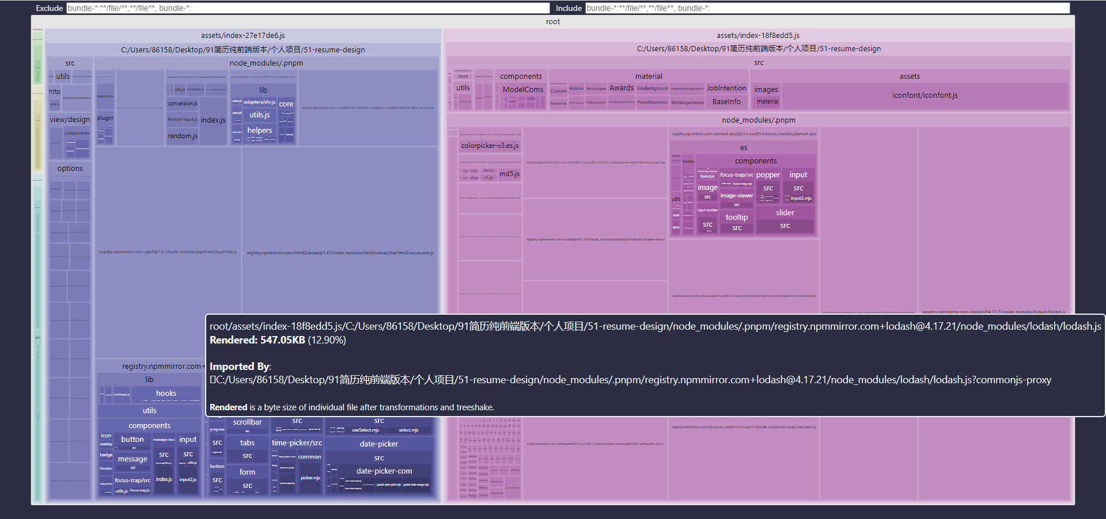1106x519 pixels.
Task: Select the store node in pink src
Action: pyautogui.click(x=463, y=76)
